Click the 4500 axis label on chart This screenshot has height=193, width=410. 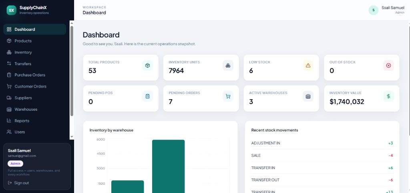101,153
